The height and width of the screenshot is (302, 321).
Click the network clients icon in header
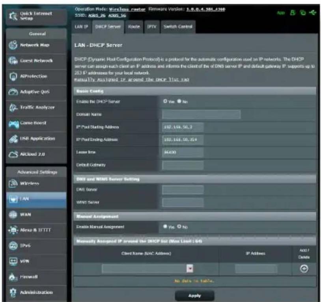pyautogui.click(x=303, y=13)
